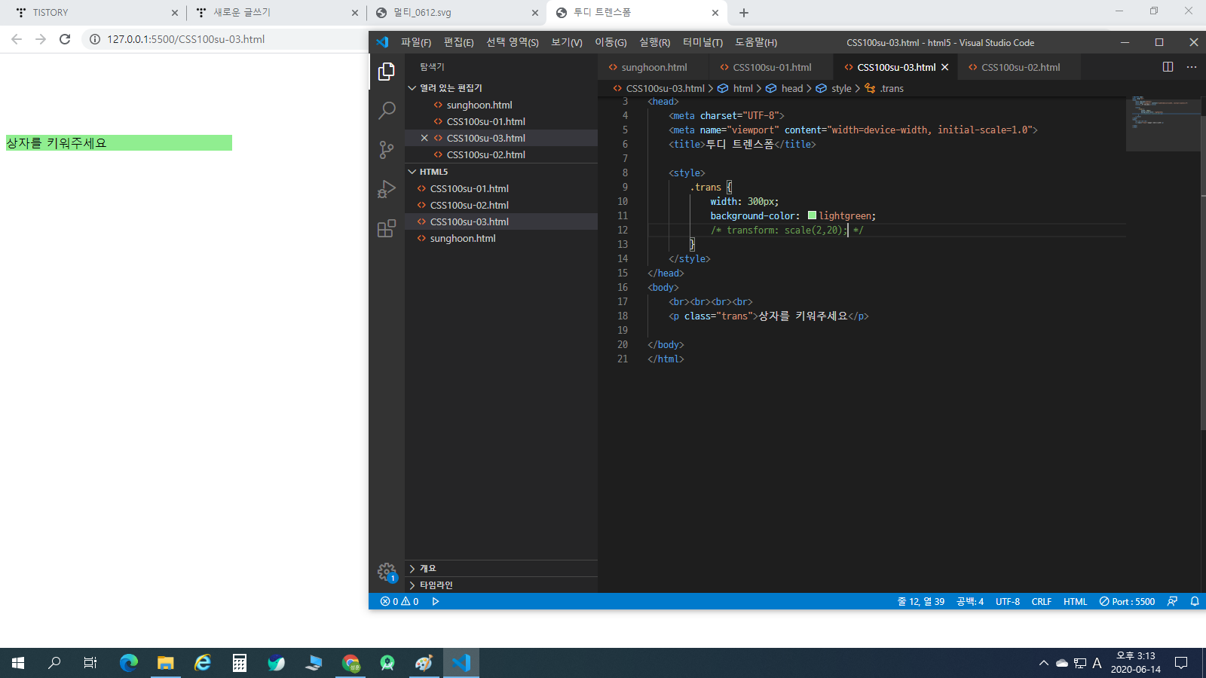Open the 보기(V) menu

[567, 42]
